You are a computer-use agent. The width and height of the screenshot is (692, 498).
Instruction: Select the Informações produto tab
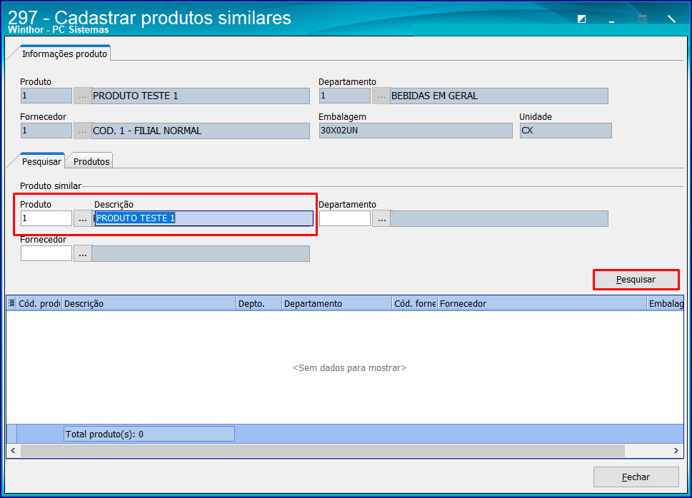64,54
